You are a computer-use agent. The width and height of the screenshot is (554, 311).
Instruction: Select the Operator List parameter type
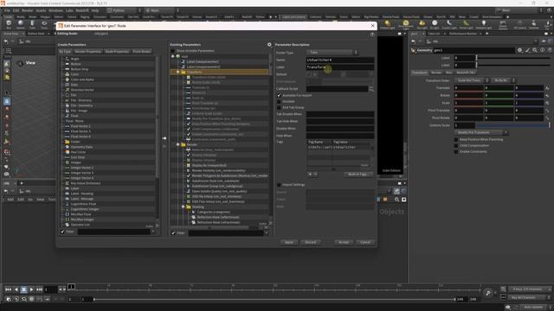click(x=81, y=225)
